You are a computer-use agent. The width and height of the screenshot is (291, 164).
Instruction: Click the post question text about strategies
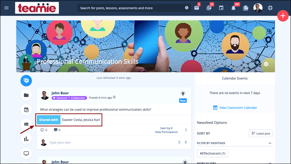[x=95, y=110]
